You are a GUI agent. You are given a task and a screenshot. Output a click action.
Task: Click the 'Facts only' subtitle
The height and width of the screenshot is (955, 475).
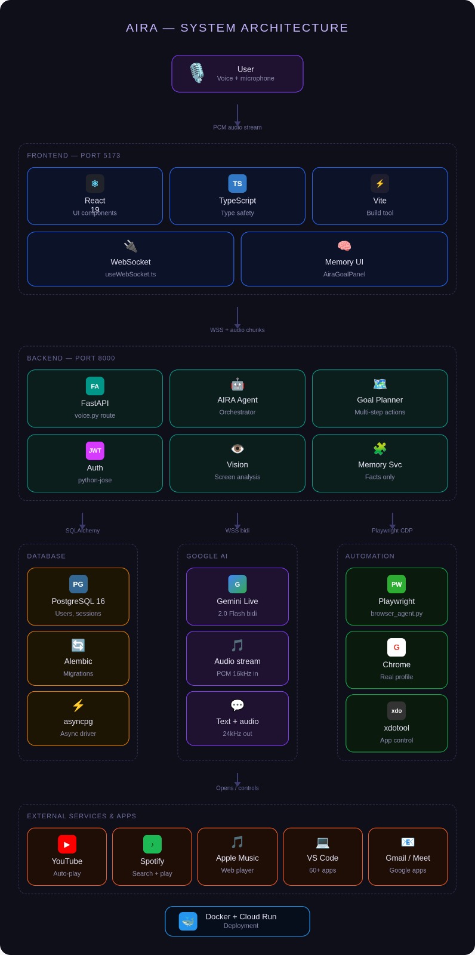click(x=380, y=477)
